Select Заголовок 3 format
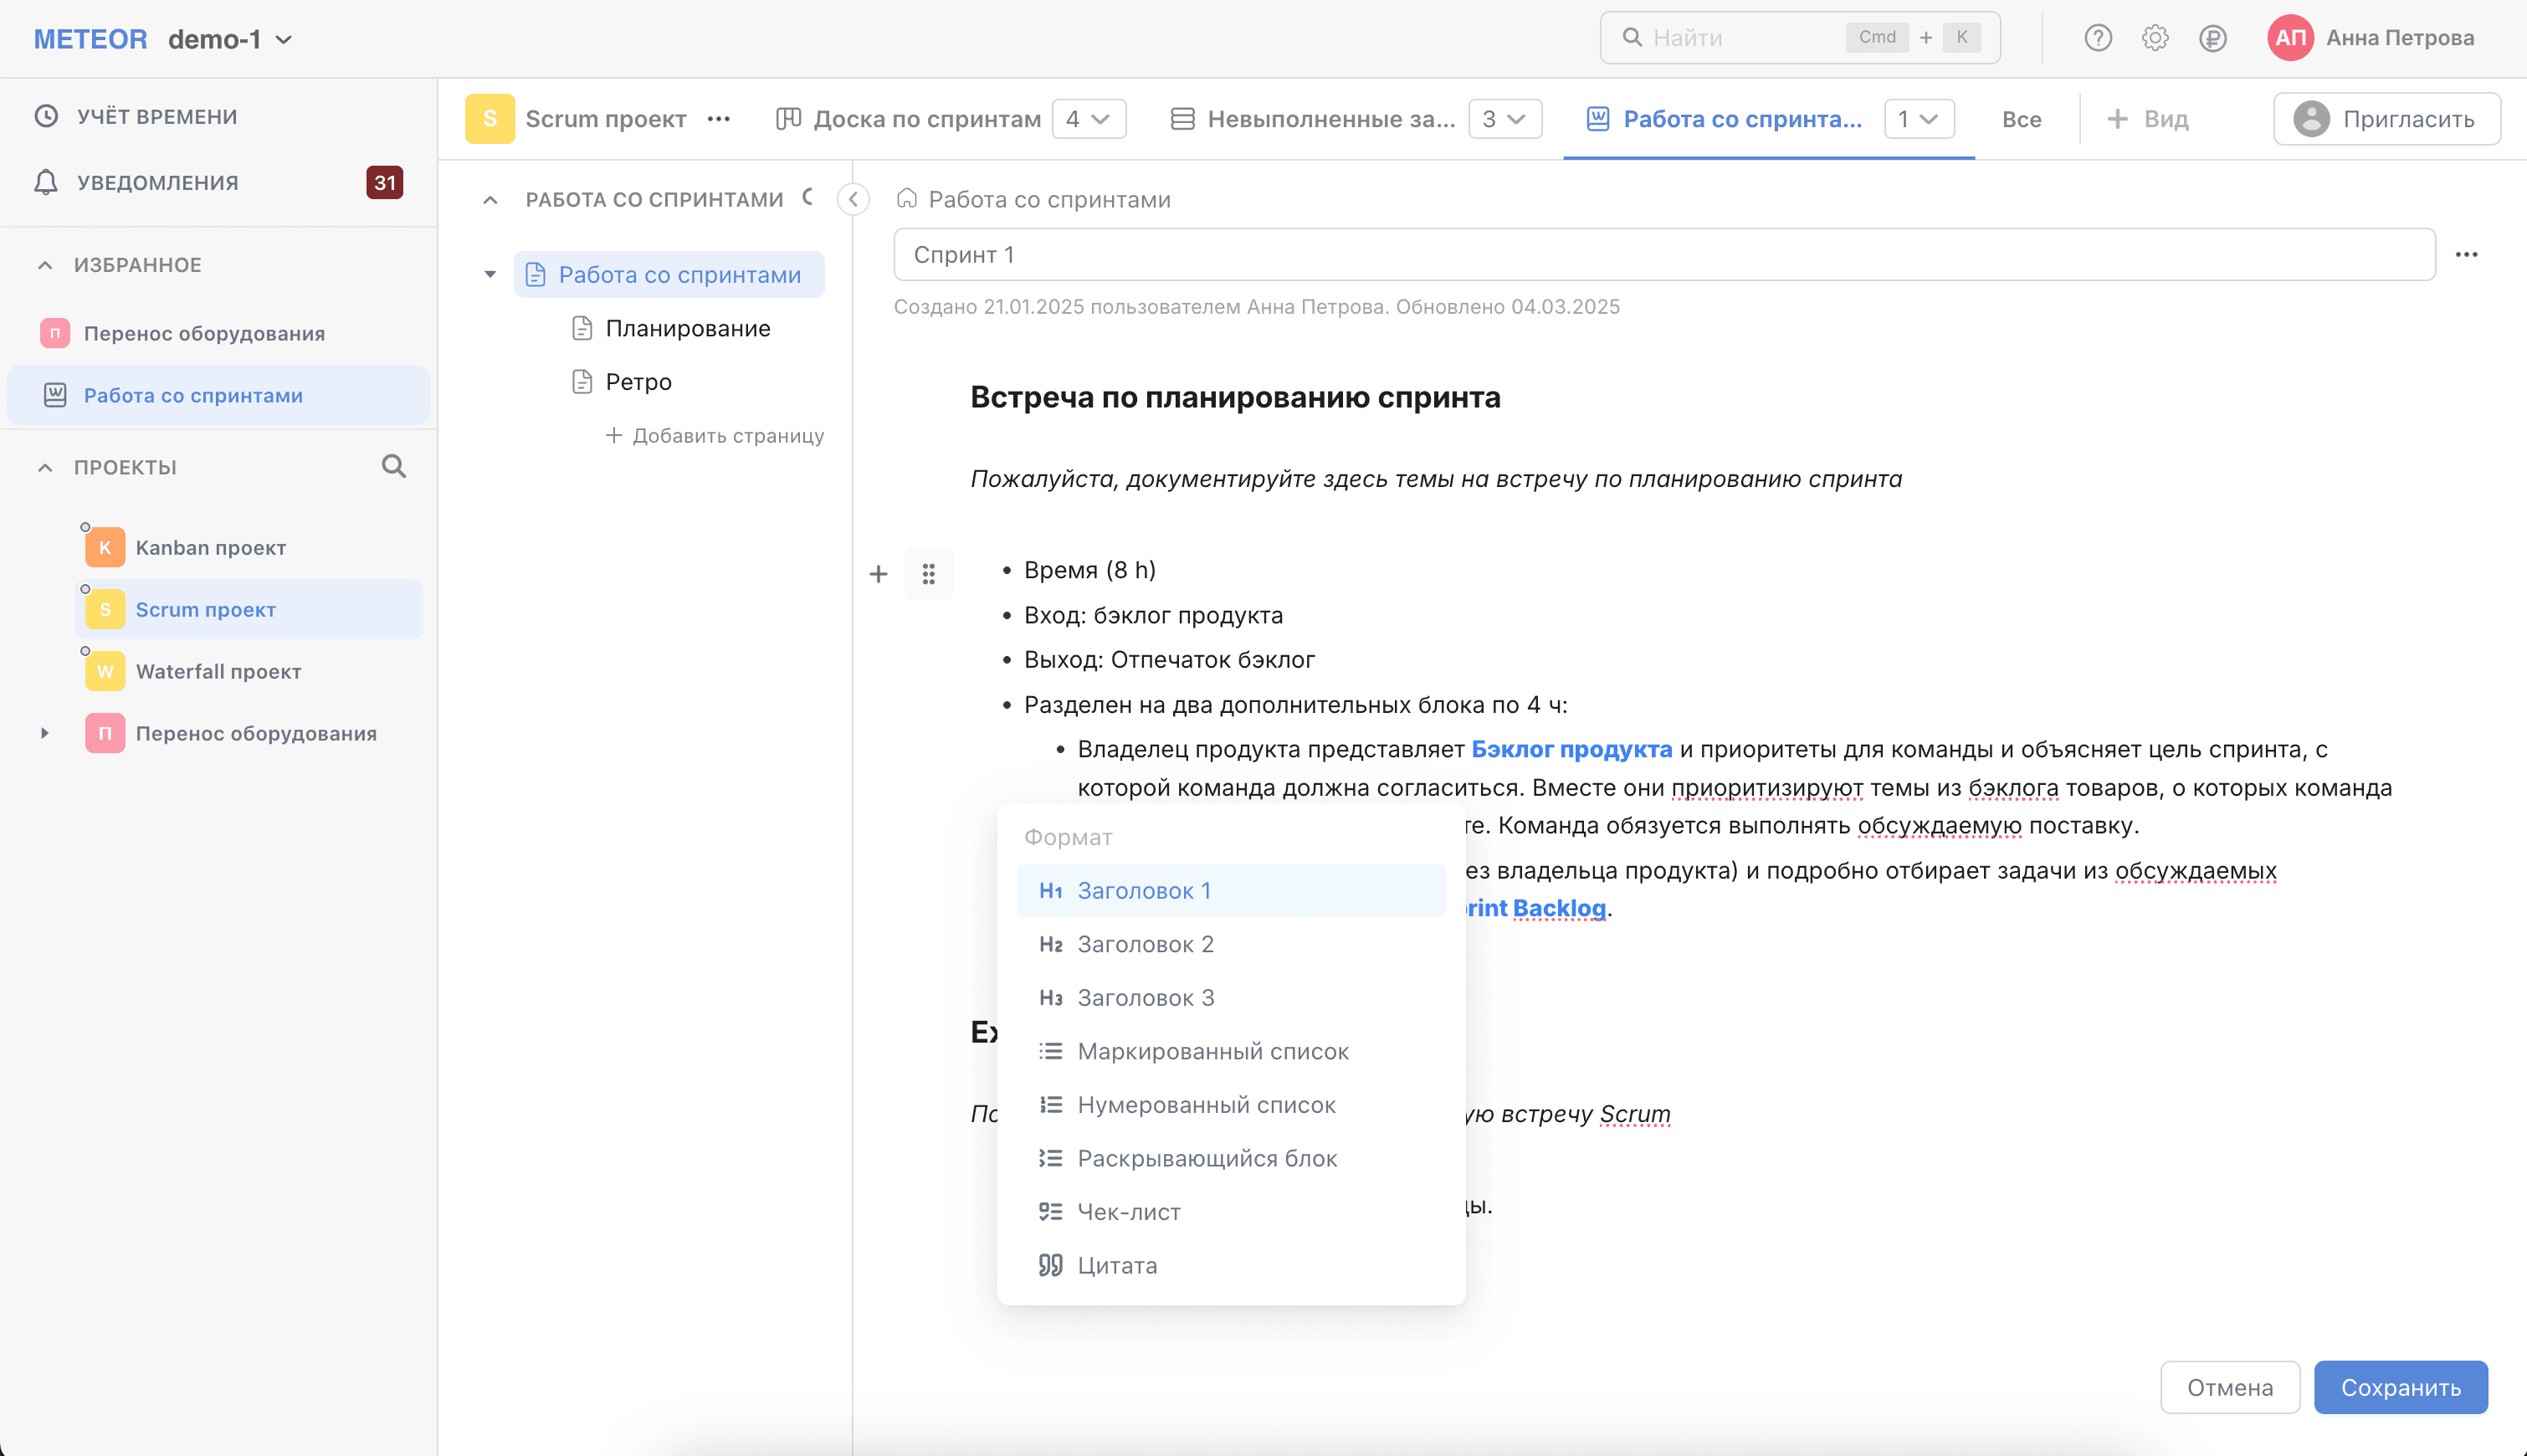2527x1456 pixels. (1231, 997)
